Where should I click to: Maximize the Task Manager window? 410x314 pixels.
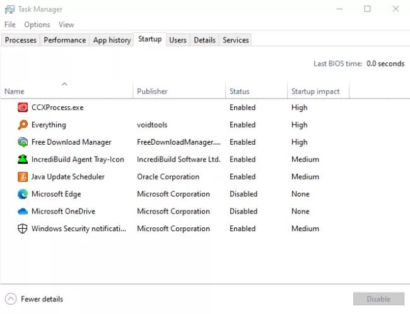[x=367, y=9]
